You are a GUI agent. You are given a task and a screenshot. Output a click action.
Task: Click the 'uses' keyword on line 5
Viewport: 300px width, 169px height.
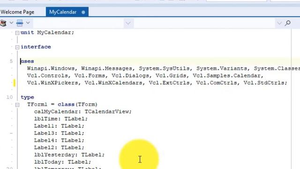27,61
